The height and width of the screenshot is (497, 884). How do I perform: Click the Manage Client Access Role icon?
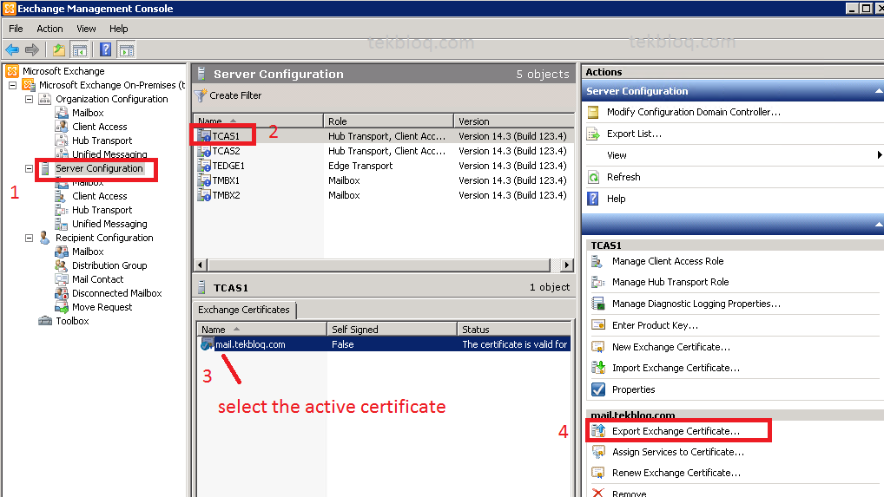(597, 261)
